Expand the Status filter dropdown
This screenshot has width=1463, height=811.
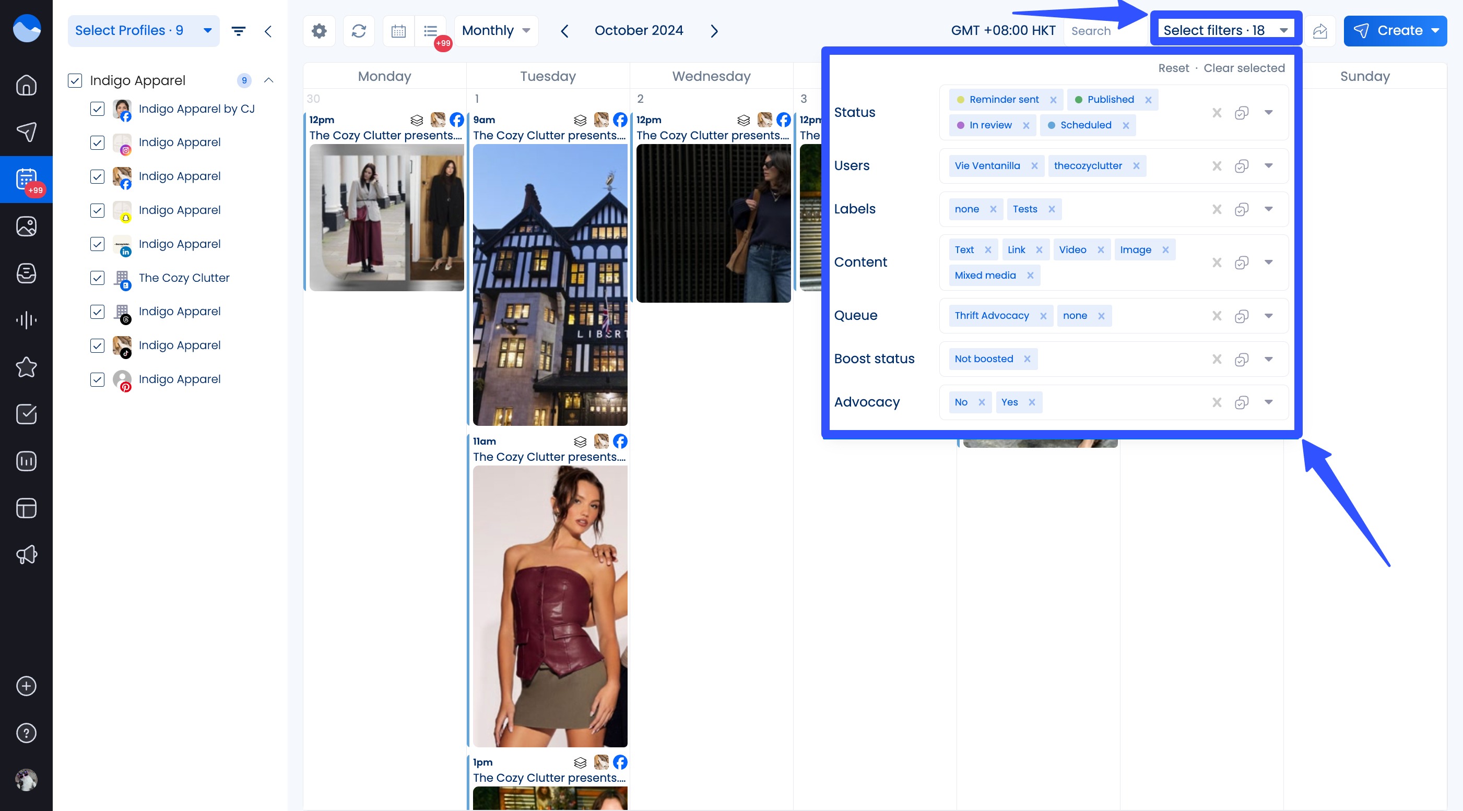click(1269, 112)
